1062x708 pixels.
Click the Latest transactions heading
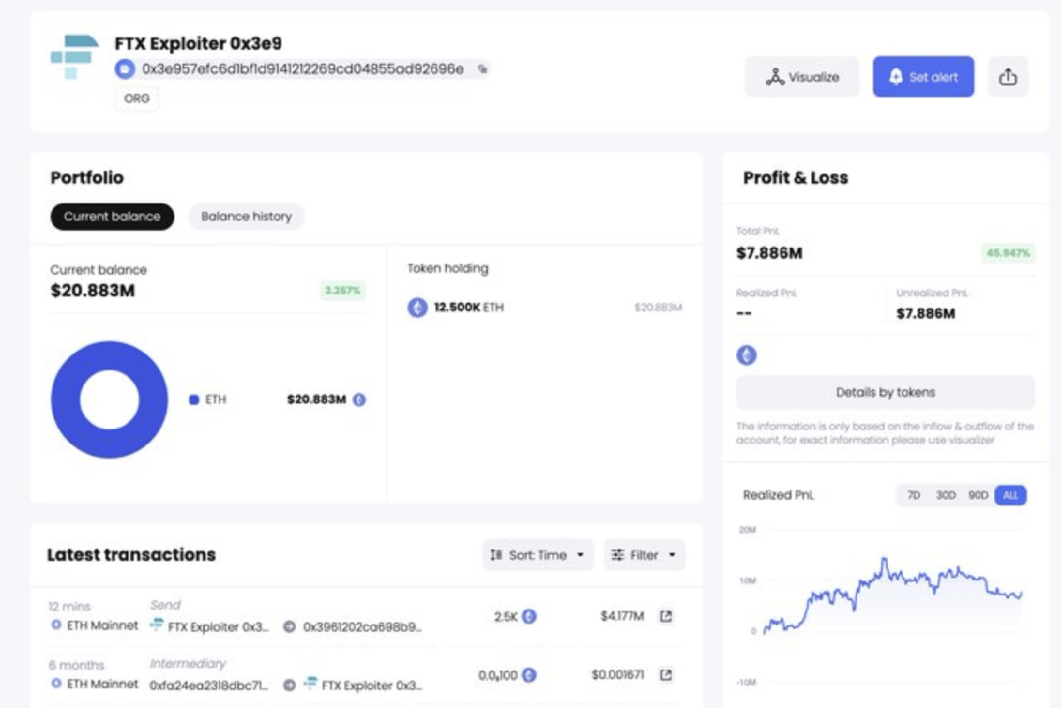131,555
